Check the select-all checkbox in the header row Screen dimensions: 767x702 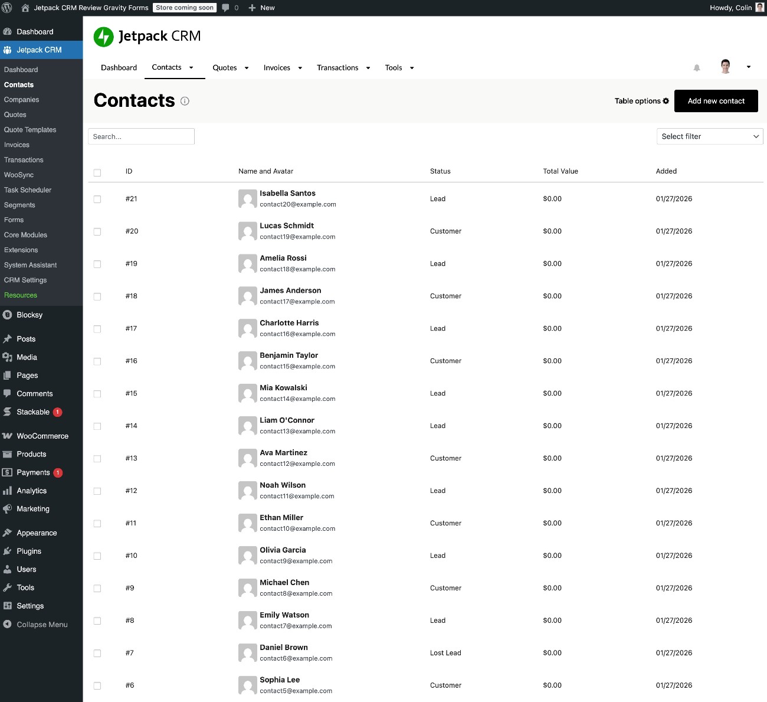tap(97, 172)
